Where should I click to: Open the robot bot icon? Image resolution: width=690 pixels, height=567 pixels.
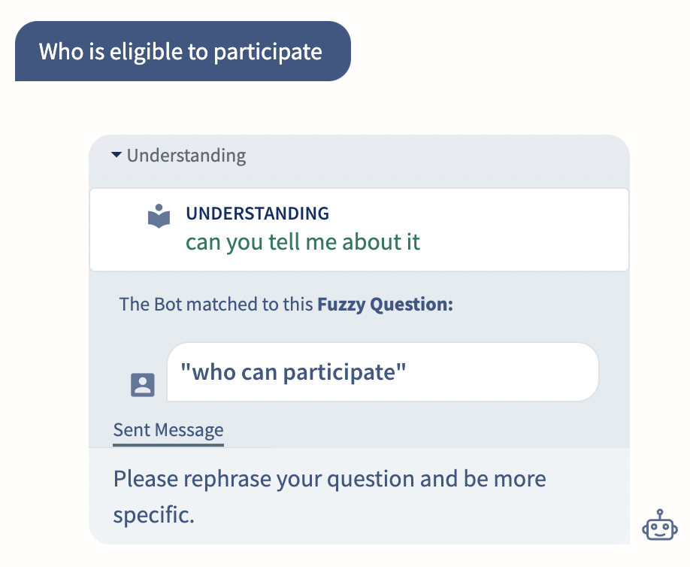[660, 525]
